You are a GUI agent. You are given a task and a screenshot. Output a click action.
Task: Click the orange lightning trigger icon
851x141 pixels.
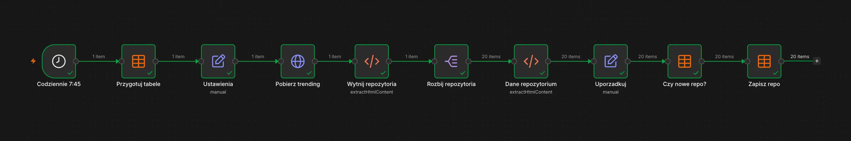coord(33,61)
